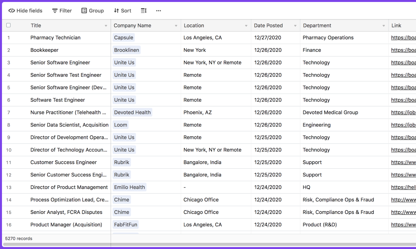Click the row height icon
Viewport: 416px width, 249px height.
pos(143,10)
